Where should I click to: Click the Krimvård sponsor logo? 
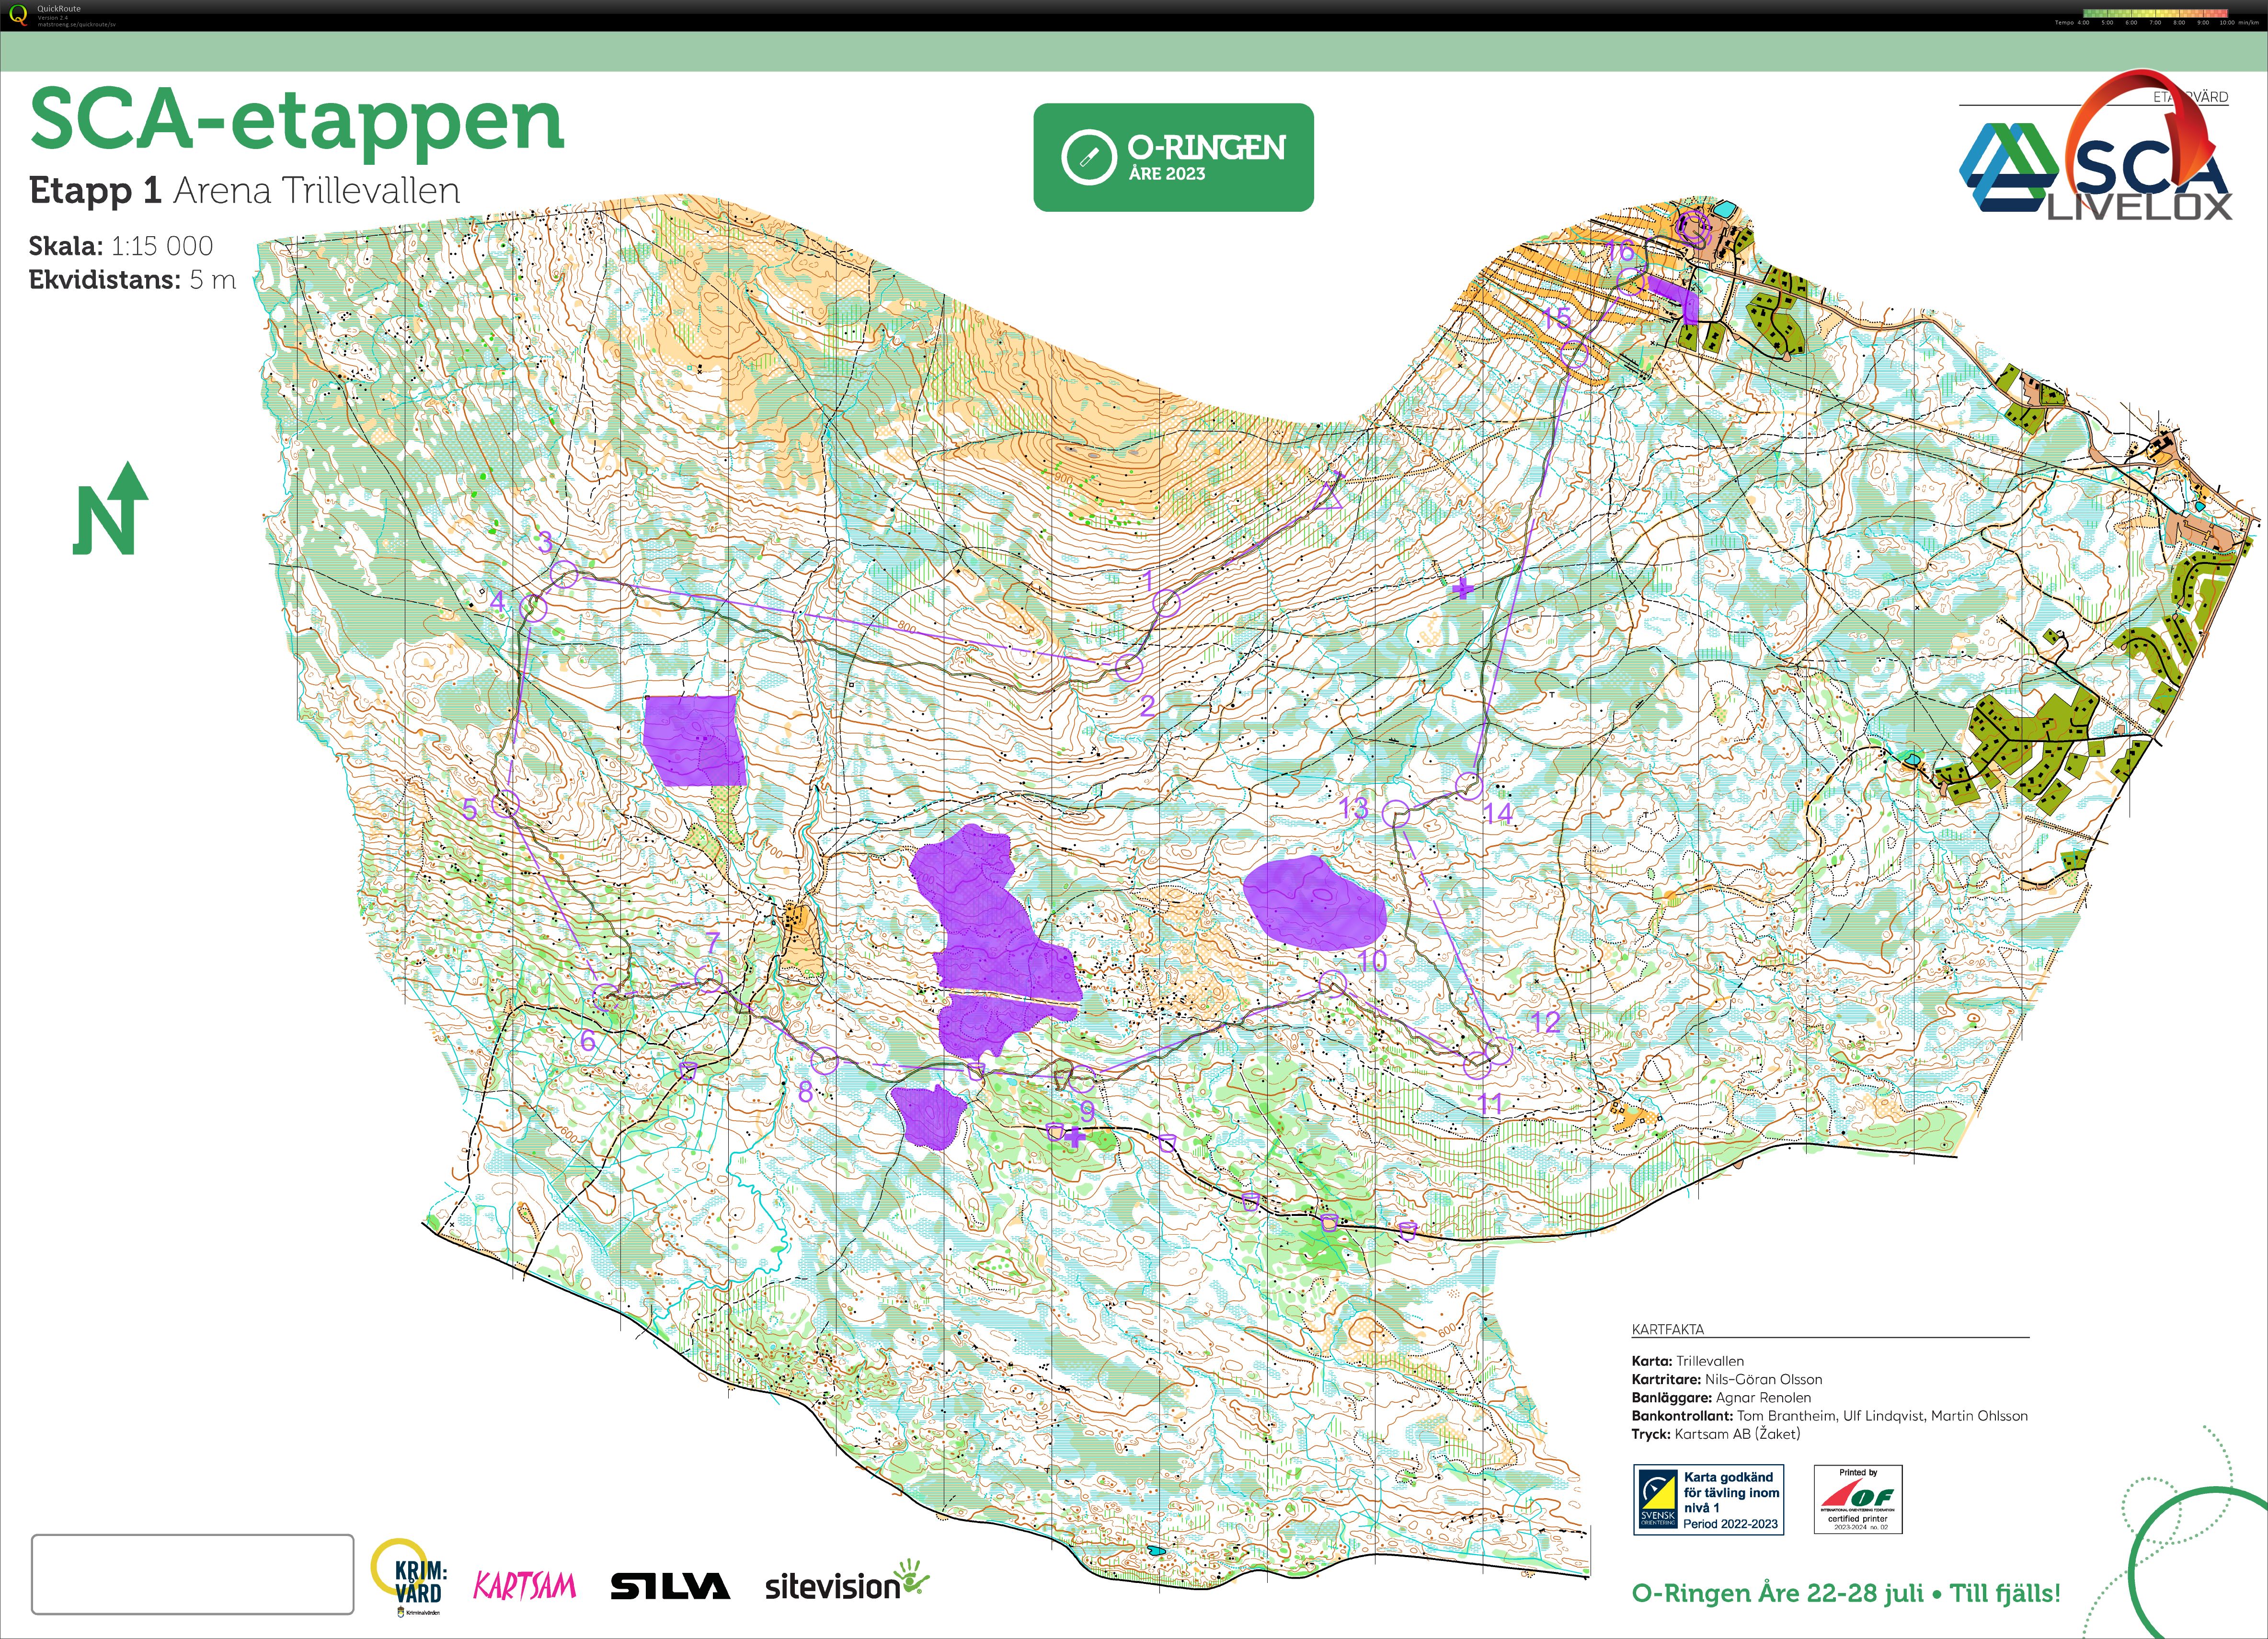408,1577
